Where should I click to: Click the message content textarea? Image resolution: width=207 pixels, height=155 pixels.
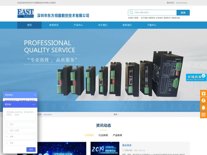click(20, 115)
